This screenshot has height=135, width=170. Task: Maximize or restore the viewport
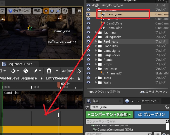(x=79, y=11)
